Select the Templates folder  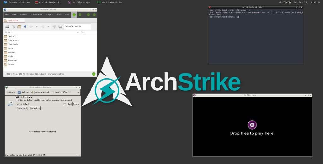click(11, 61)
